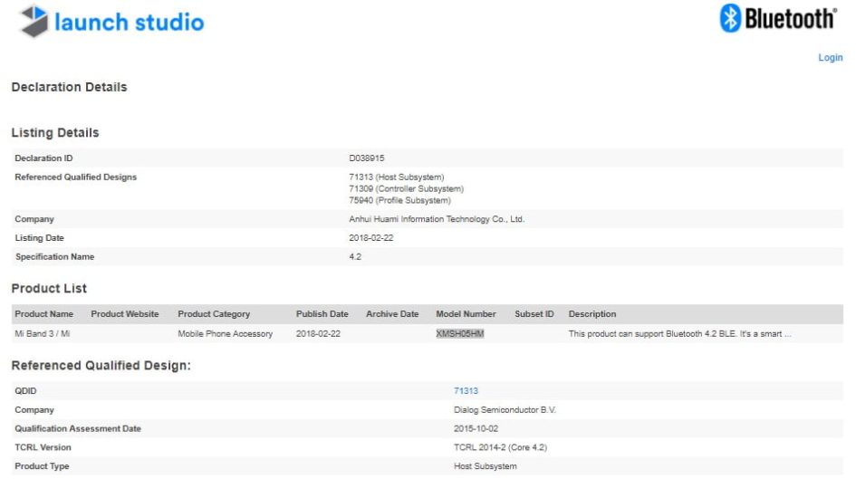856x479 pixels.
Task: Select assessment date 2015-10-02
Action: [x=476, y=428]
